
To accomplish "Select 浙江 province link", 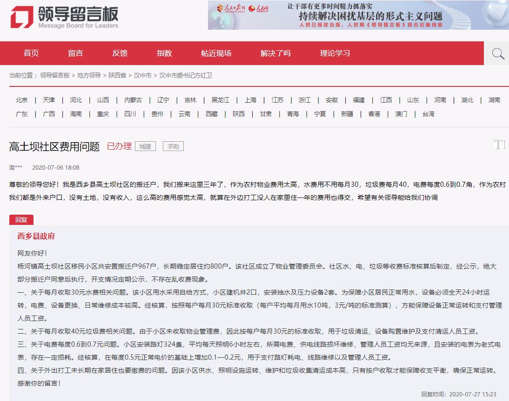I will [x=304, y=100].
